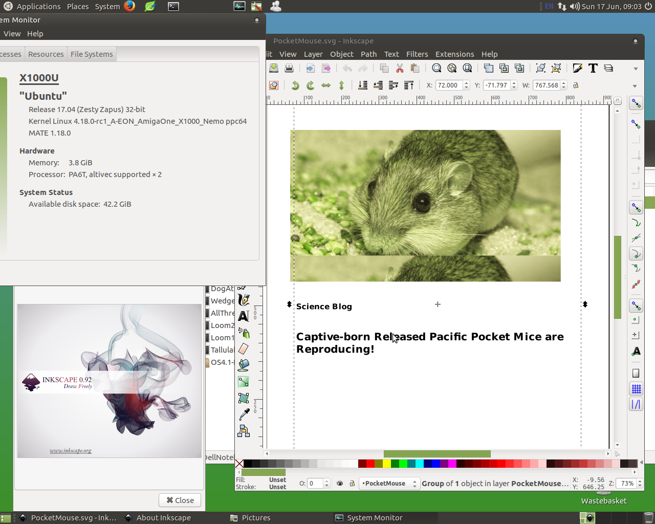Select the Paint Bucket fill tool
This screenshot has height=524, width=655.
pyautogui.click(x=244, y=365)
